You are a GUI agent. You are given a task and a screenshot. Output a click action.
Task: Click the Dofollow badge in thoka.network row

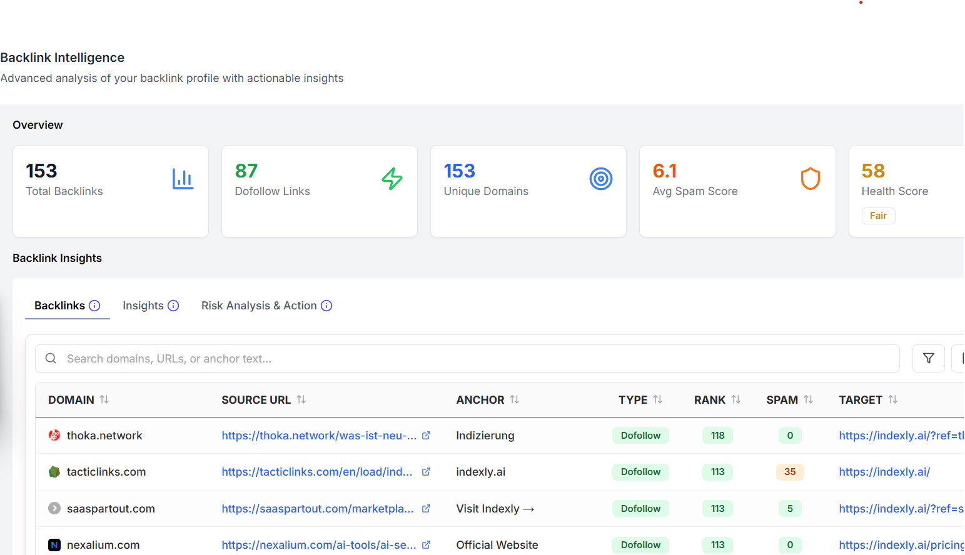click(640, 436)
